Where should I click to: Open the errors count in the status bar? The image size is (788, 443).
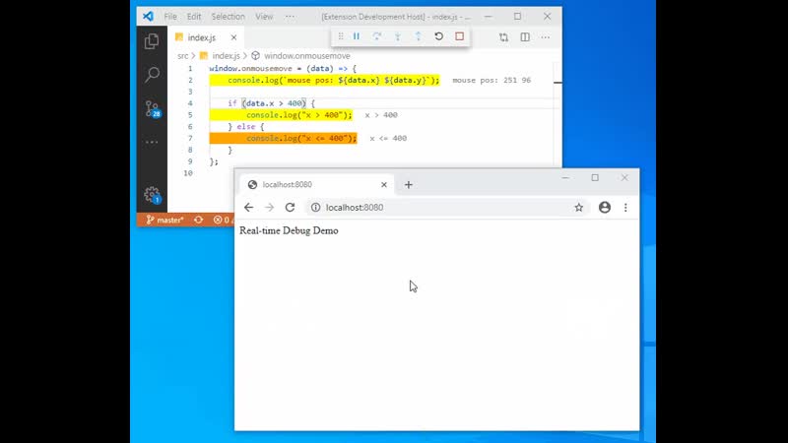(223, 220)
